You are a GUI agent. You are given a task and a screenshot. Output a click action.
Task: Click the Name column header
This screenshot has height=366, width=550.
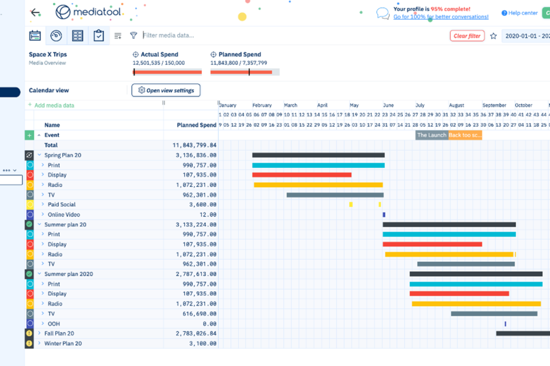click(x=52, y=125)
